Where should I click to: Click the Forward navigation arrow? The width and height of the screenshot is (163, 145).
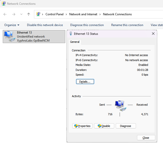pos(13,14)
